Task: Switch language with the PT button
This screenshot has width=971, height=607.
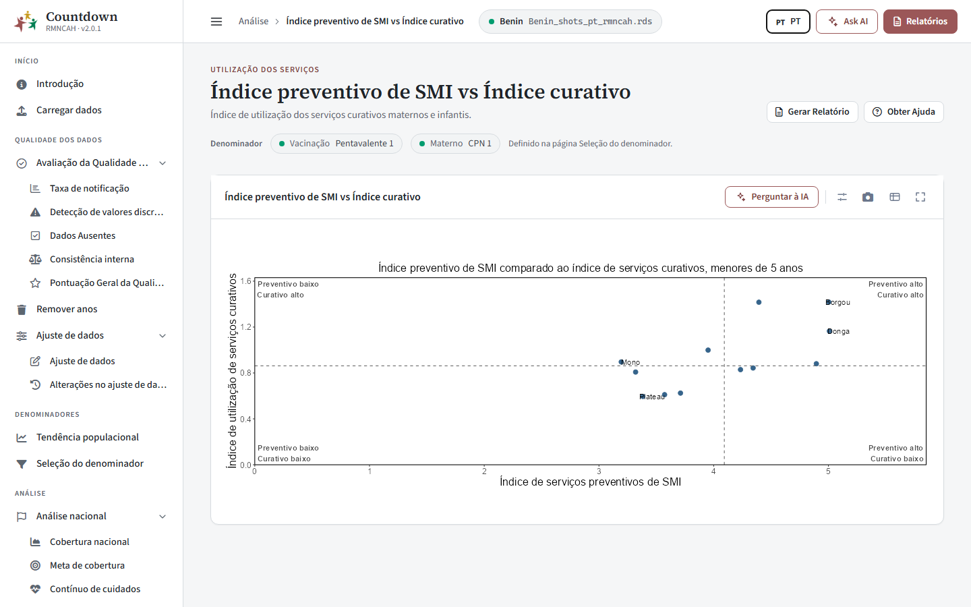Action: tap(788, 22)
